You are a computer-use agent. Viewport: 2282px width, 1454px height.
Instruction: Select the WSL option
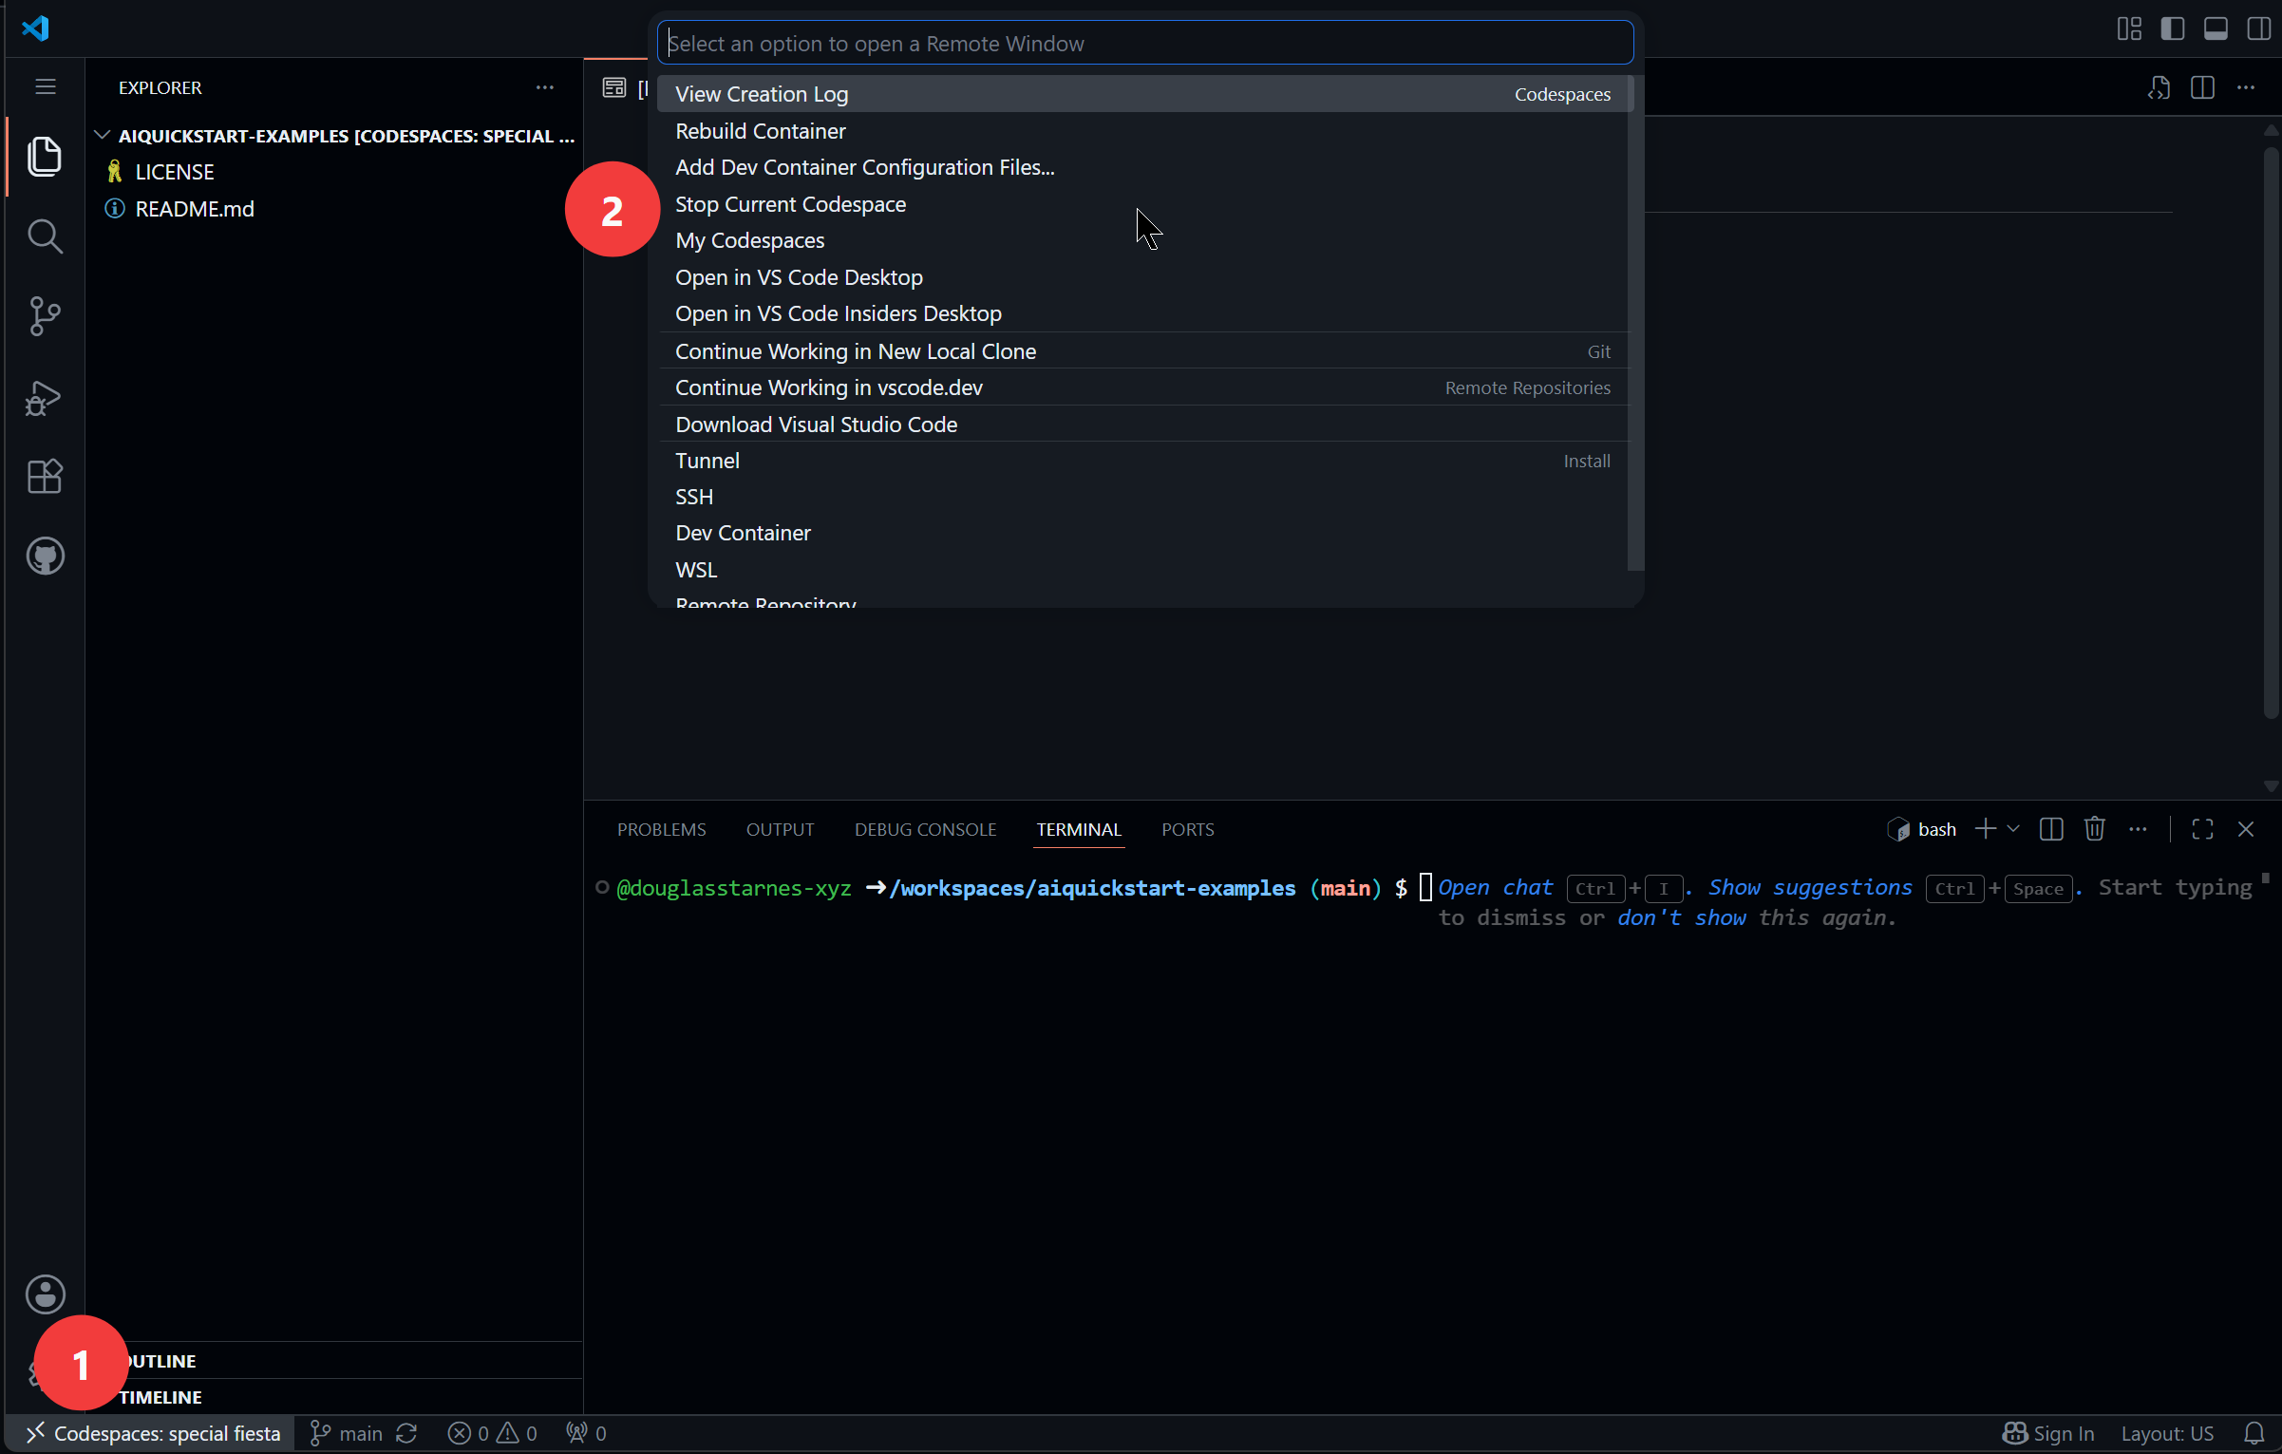[1143, 570]
